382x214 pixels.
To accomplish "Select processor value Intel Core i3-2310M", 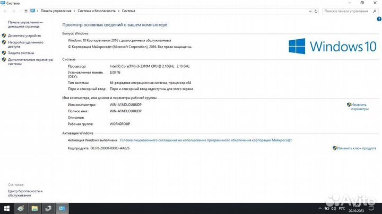I will 150,66.
